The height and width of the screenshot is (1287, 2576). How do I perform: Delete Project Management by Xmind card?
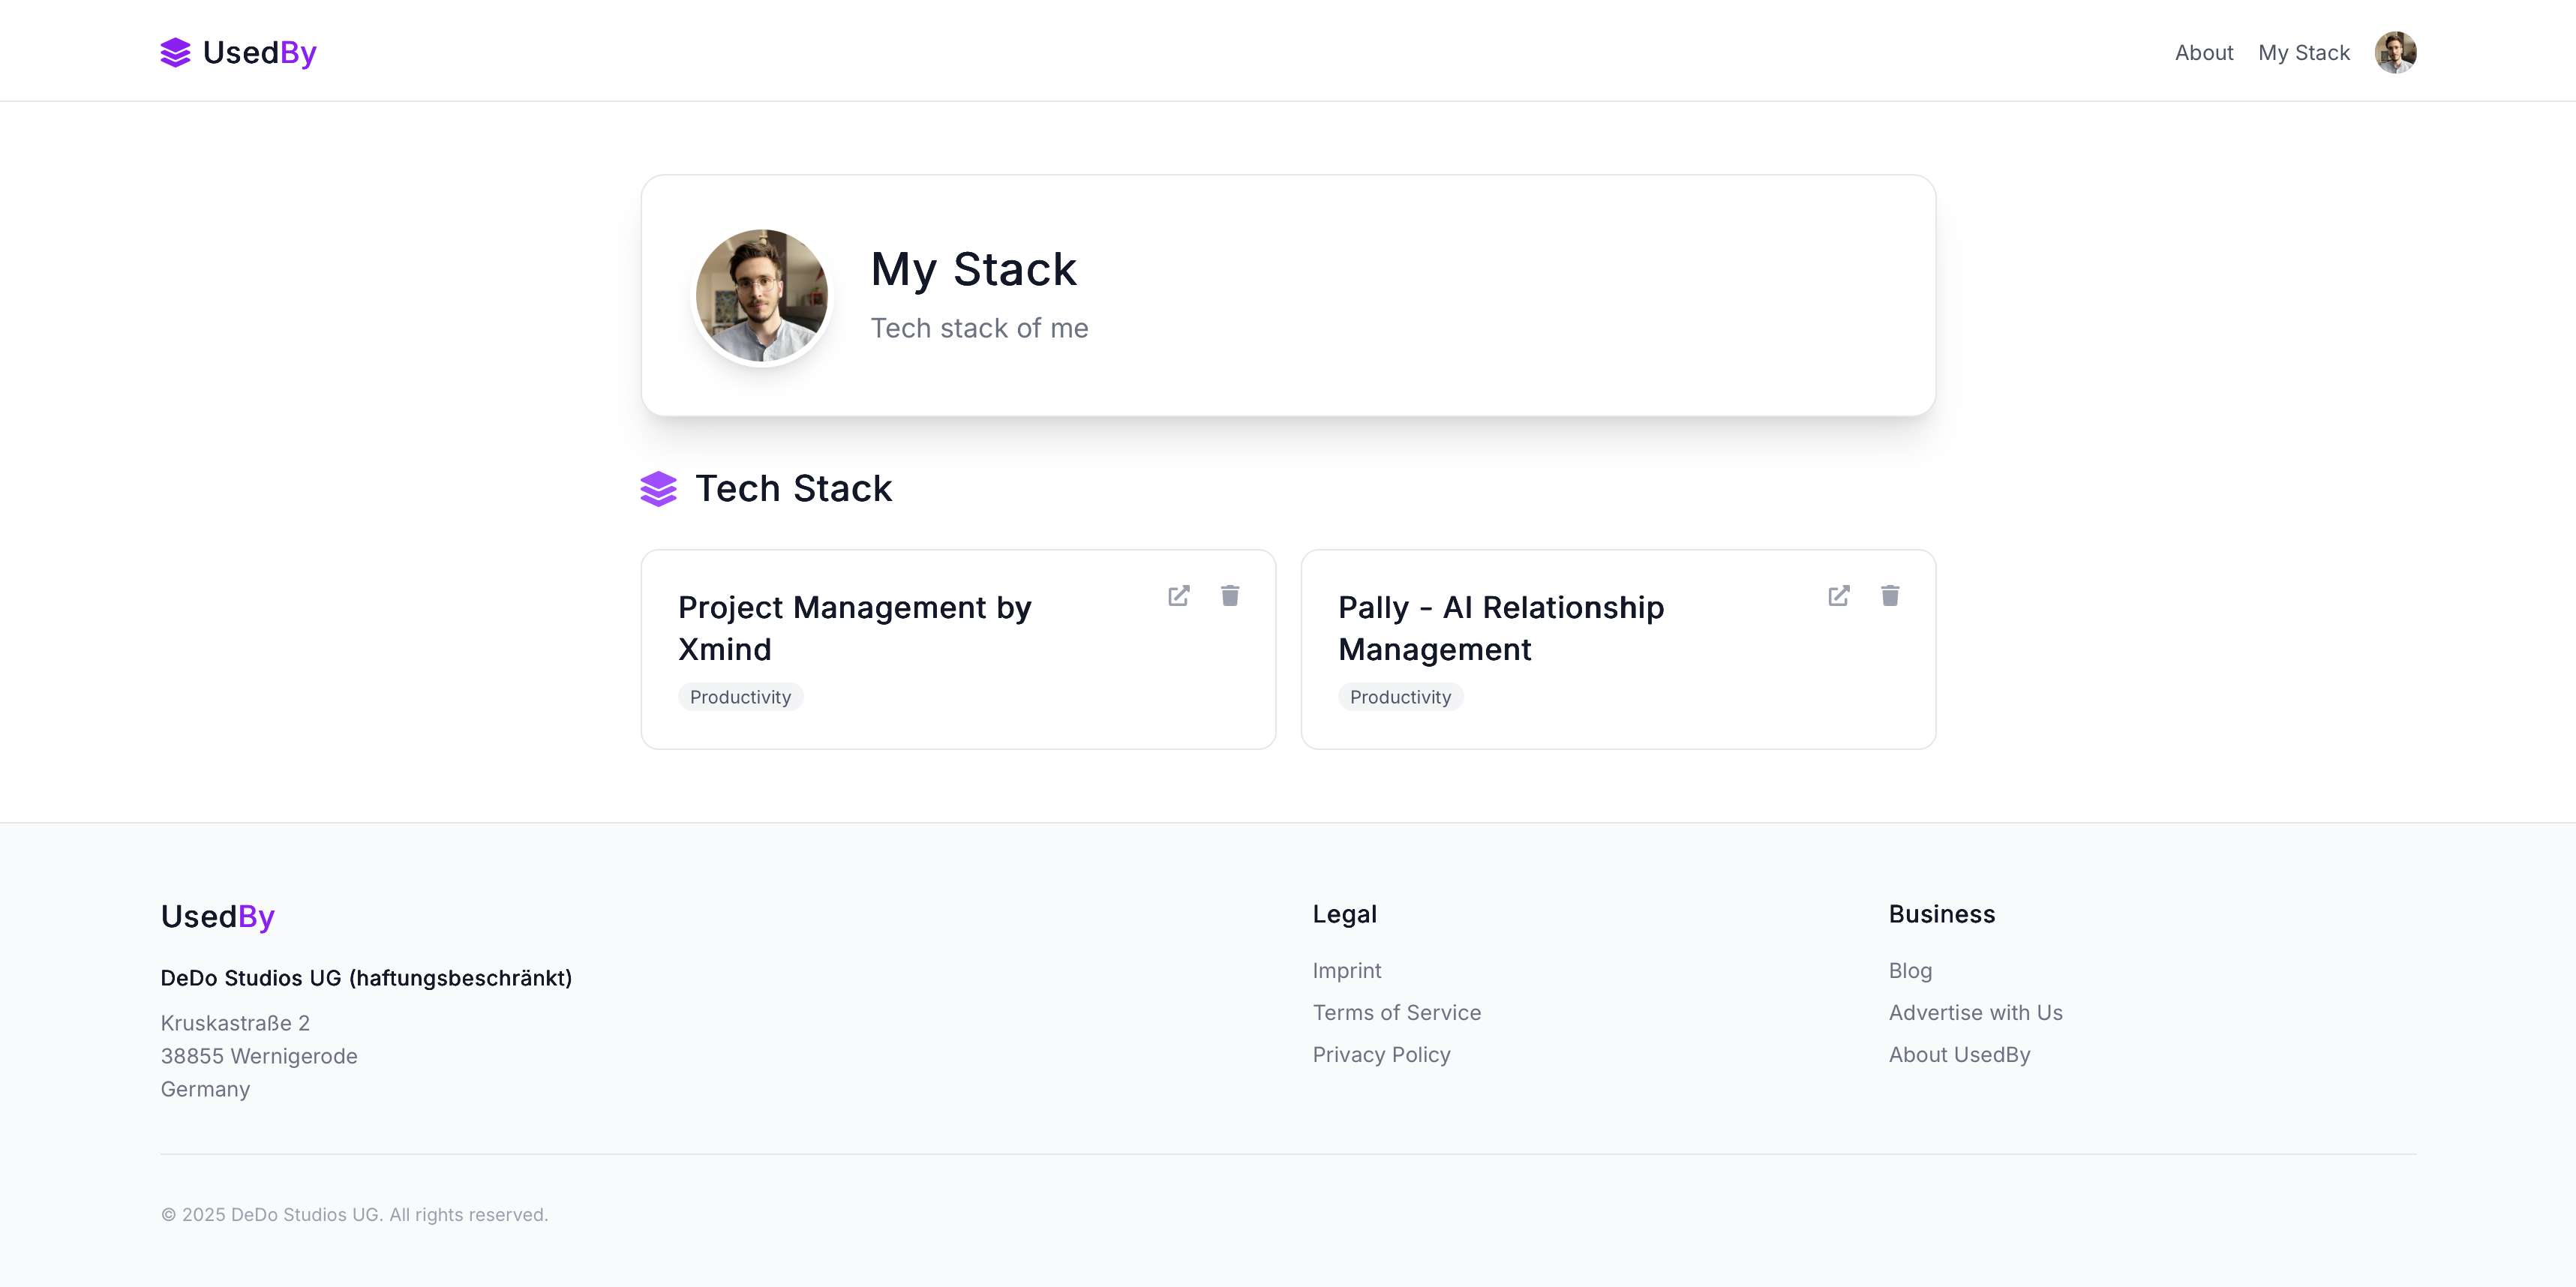[1230, 596]
